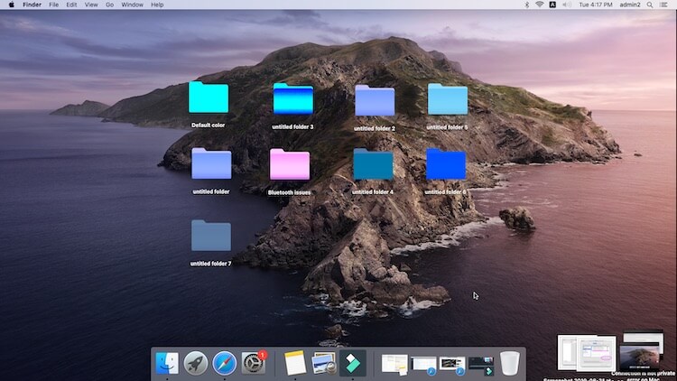
Task: Open the Apple menu
Action: tap(11, 5)
